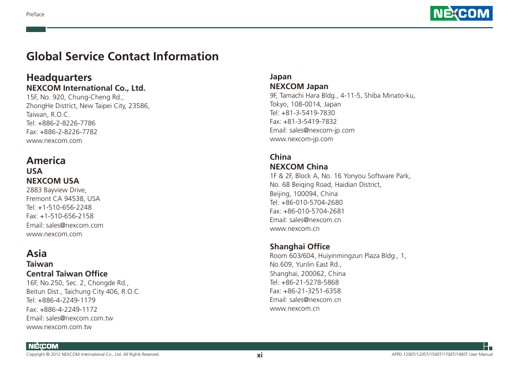Click the 2883 Bayview Drive address line
This screenshot has width=519, height=365.
coord(56,190)
